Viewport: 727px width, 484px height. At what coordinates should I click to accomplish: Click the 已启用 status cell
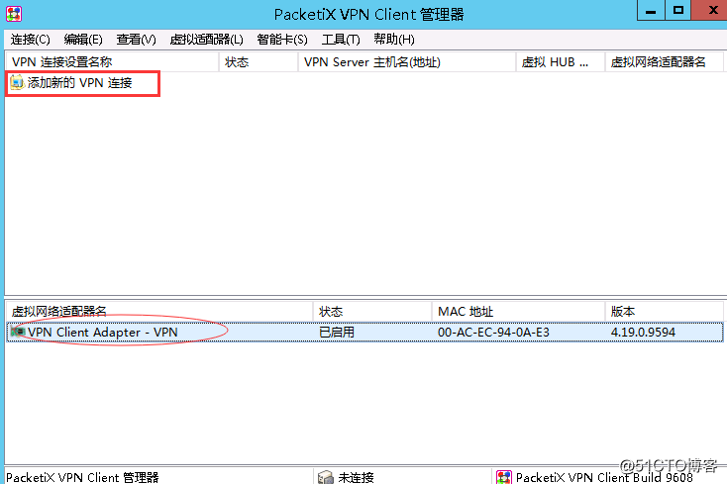[337, 333]
